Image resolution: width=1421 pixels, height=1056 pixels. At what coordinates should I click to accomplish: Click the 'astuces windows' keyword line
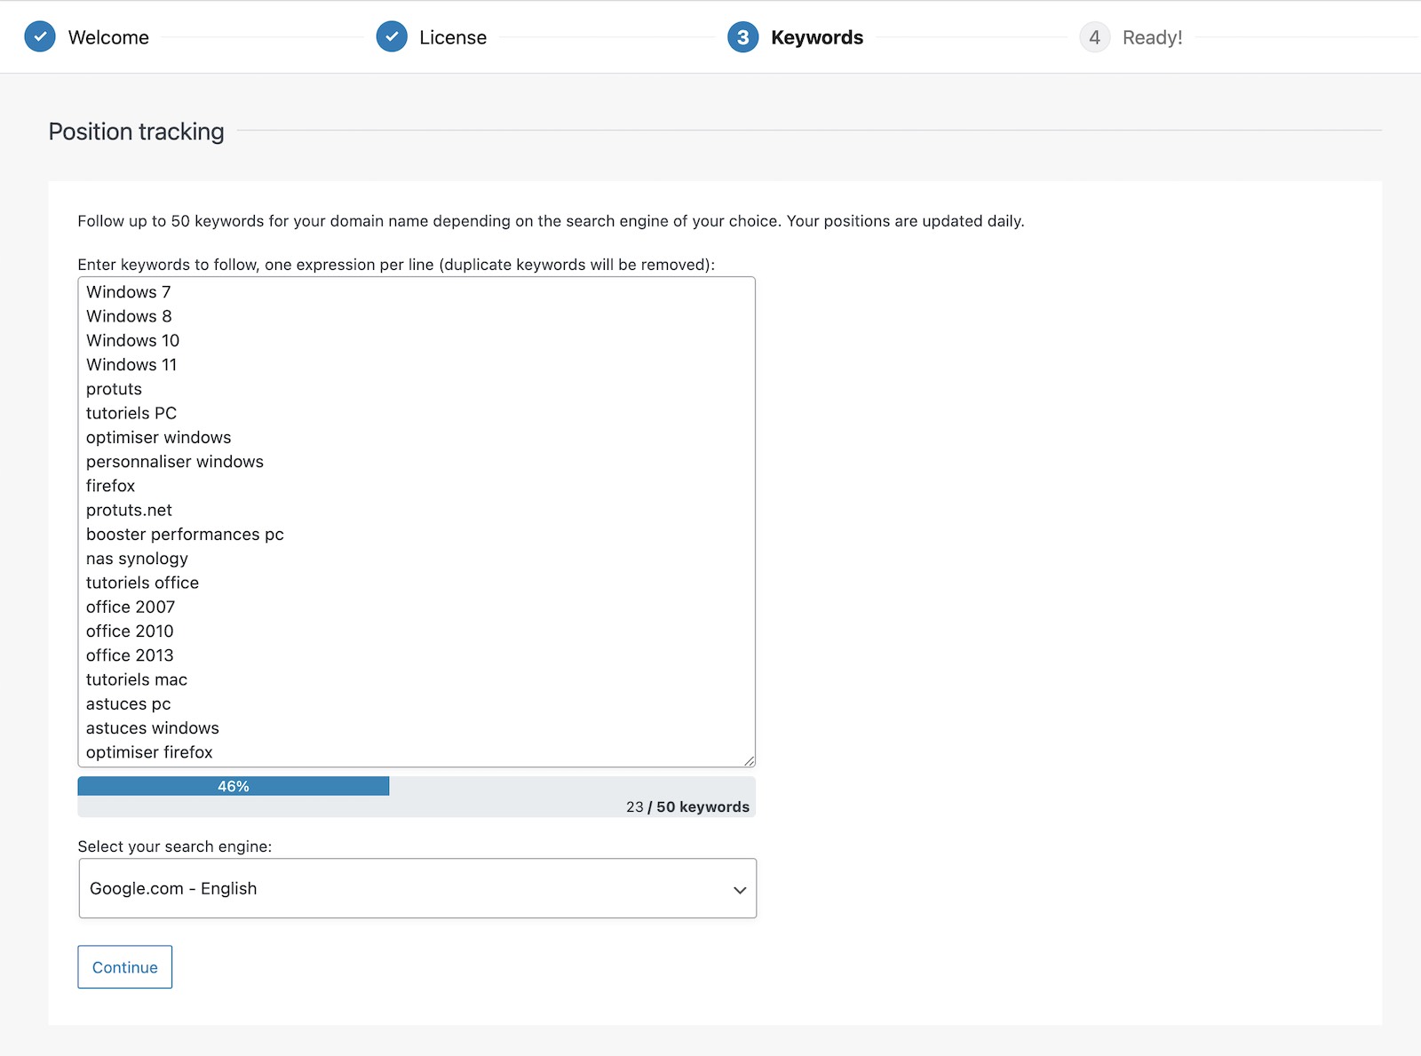coord(153,728)
